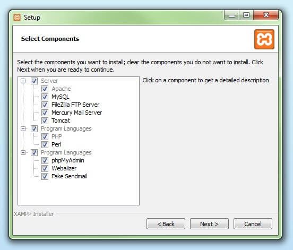Screen dimensions: 293x250
Task: Cancel the XAMPP installation
Action: 253,223
